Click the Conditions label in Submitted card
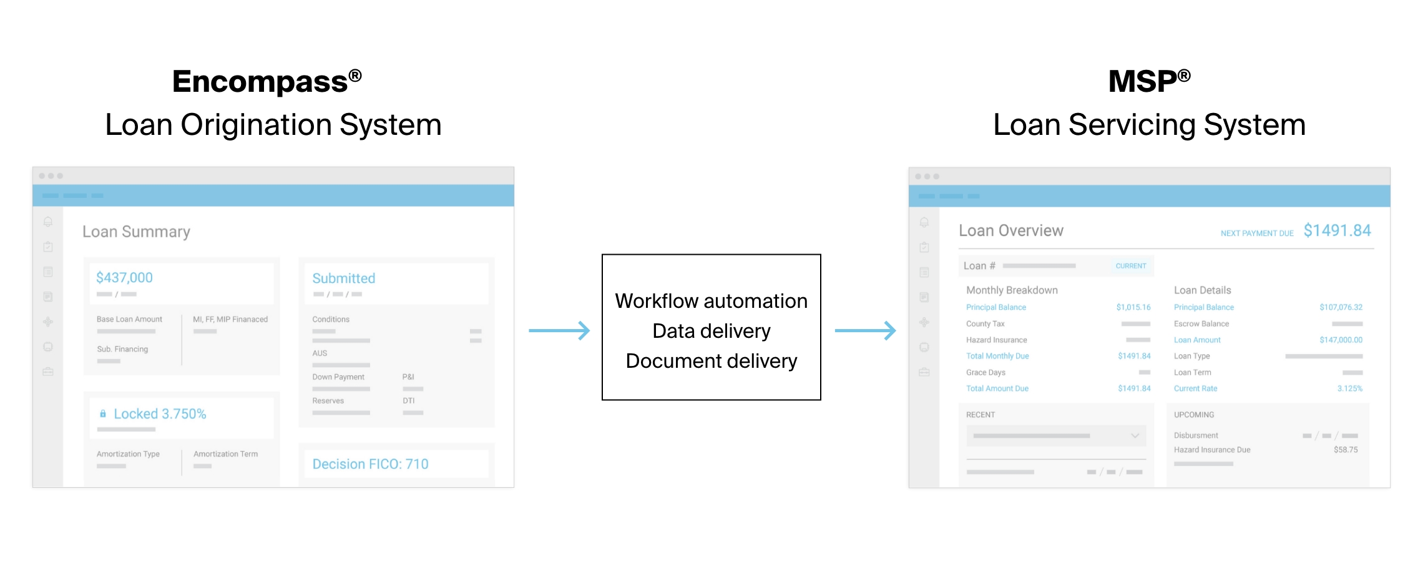This screenshot has width=1423, height=562. click(x=331, y=319)
